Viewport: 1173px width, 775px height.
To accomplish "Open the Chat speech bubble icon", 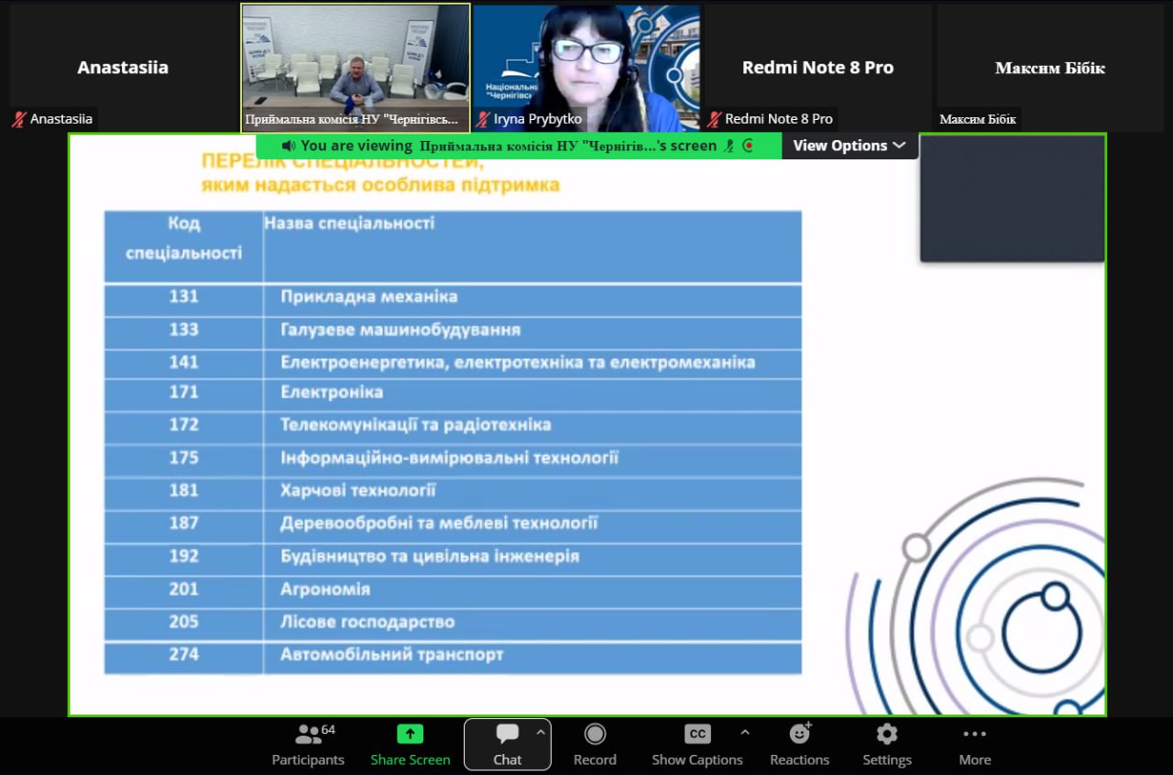I will coord(507,735).
